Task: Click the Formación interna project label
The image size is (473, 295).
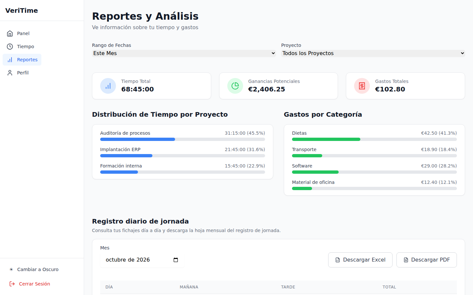Action: pyautogui.click(x=121, y=166)
